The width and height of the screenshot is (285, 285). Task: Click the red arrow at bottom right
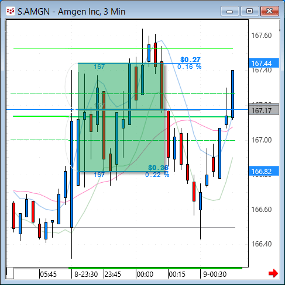[273, 273]
